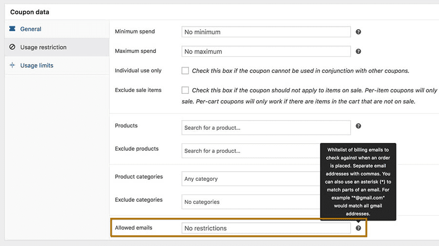Image resolution: width=439 pixels, height=246 pixels.
Task: Click help icon beside Allowed emails
Action: [358, 228]
